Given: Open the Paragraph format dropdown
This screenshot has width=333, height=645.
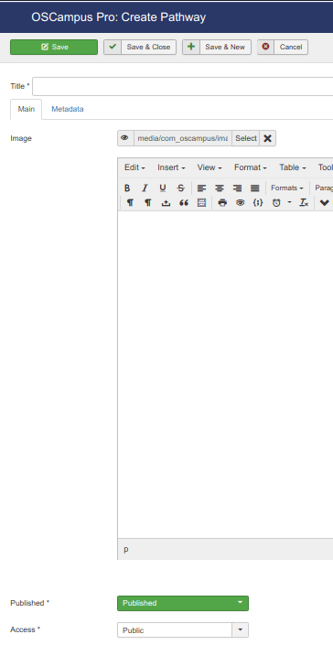Looking at the screenshot, I should click(323, 188).
